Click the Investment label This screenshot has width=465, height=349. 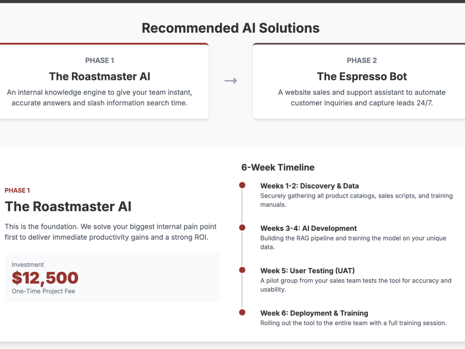pos(27,265)
